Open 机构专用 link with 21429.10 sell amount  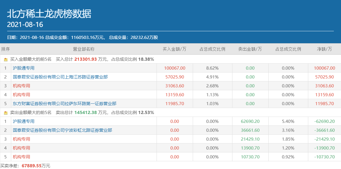click(22, 139)
